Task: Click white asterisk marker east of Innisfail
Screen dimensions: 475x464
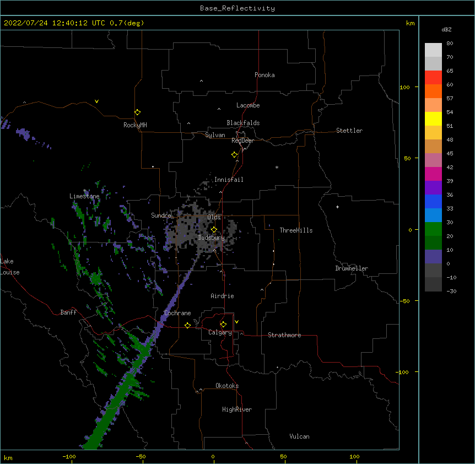Action: (x=277, y=167)
